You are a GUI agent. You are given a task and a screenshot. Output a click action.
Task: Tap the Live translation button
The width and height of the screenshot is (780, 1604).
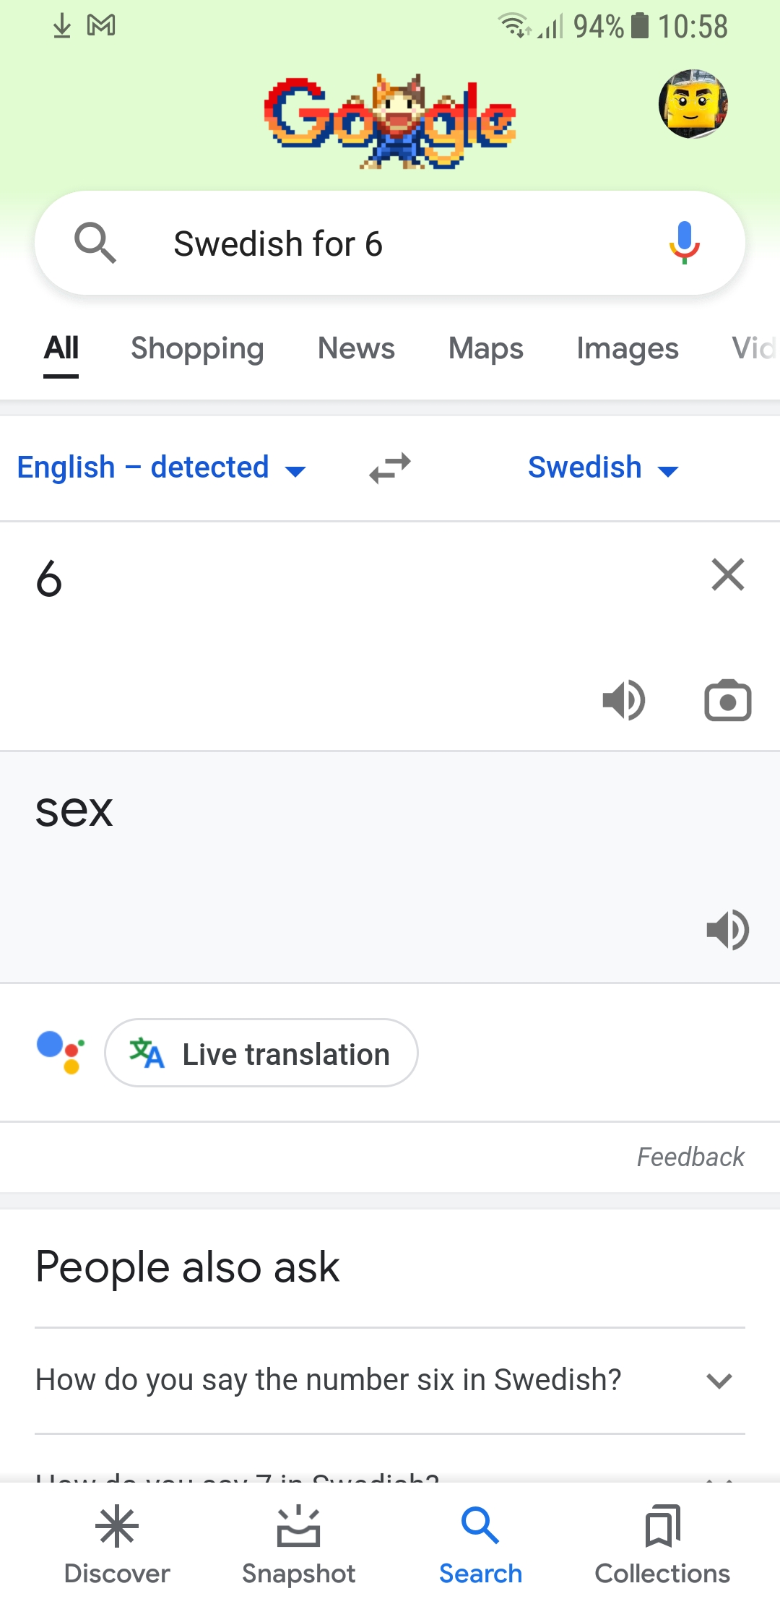point(261,1053)
